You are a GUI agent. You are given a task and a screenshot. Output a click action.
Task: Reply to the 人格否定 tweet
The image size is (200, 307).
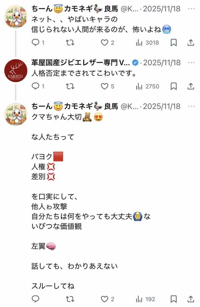38,86
